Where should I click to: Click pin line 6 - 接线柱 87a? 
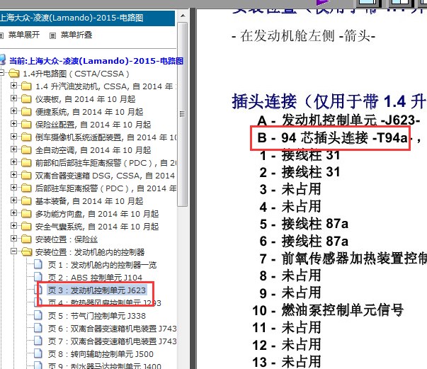[x=304, y=242]
